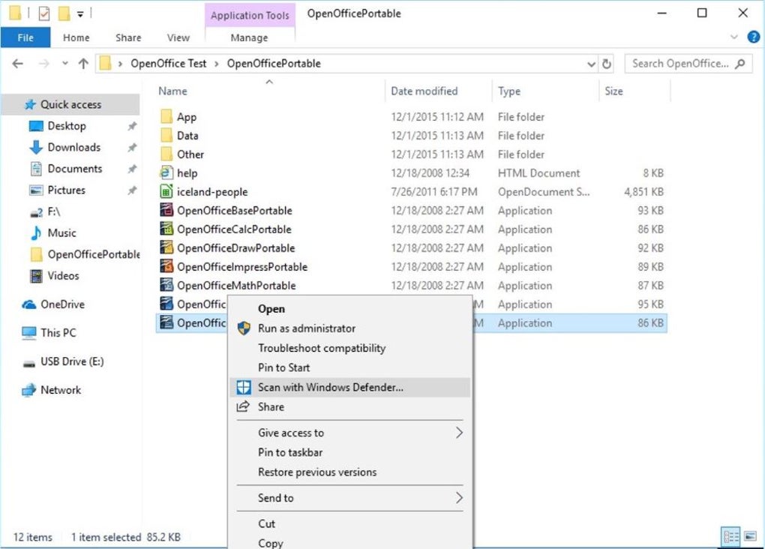Switch to the View ribbon tab
Screen dimensions: 765x549
coord(178,37)
